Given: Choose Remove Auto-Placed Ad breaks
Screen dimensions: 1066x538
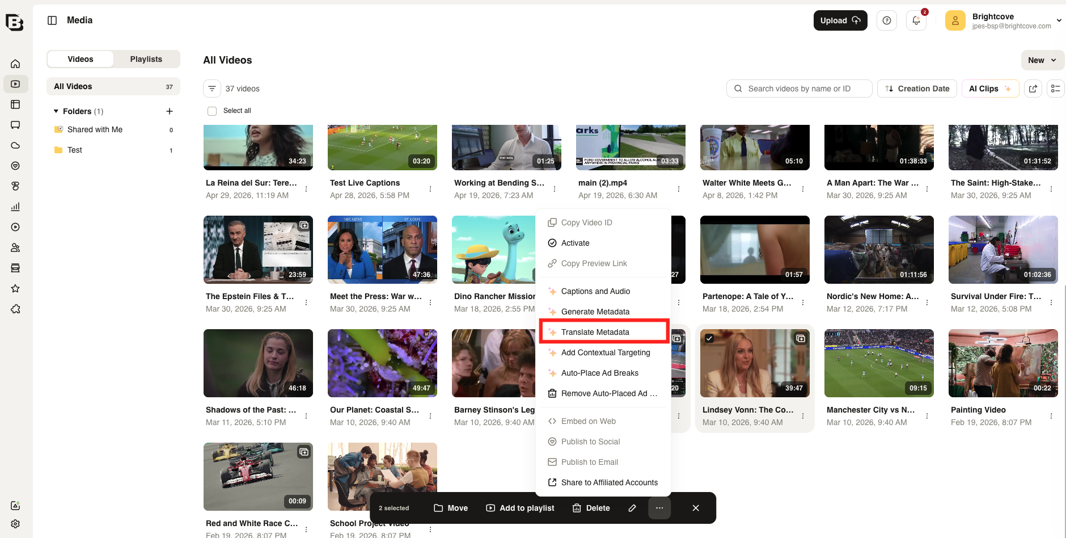Looking at the screenshot, I should click(603, 393).
